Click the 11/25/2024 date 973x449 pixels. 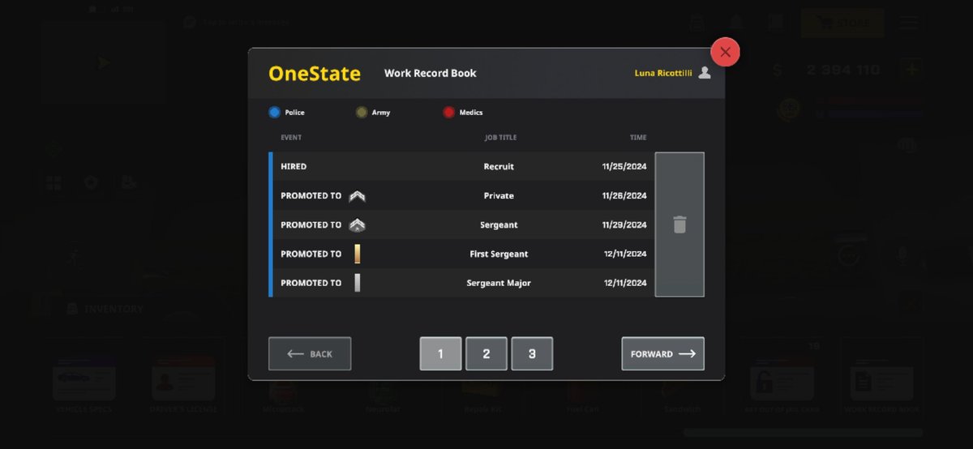pos(624,166)
